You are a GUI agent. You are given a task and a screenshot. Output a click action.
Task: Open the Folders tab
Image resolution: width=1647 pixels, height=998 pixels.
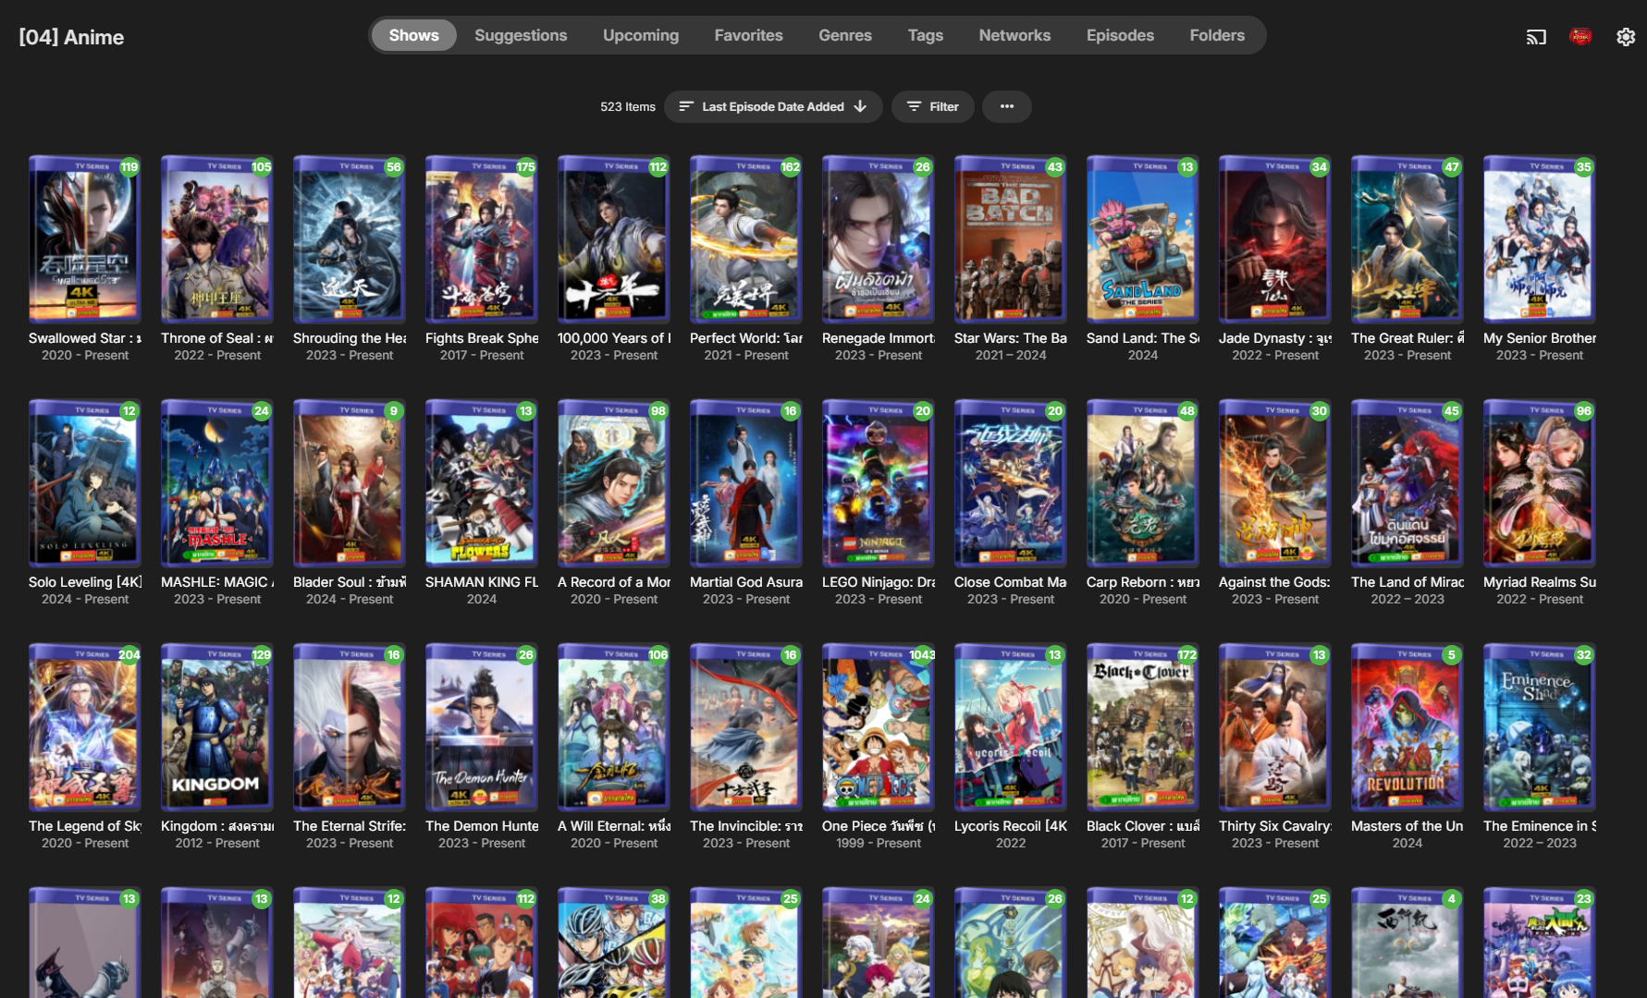(x=1217, y=35)
